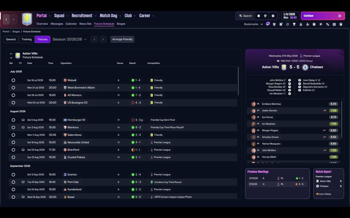This screenshot has width=350, height=218.
Task: Select the AS Monaco fixture radio button
Action: [x=13, y=95]
